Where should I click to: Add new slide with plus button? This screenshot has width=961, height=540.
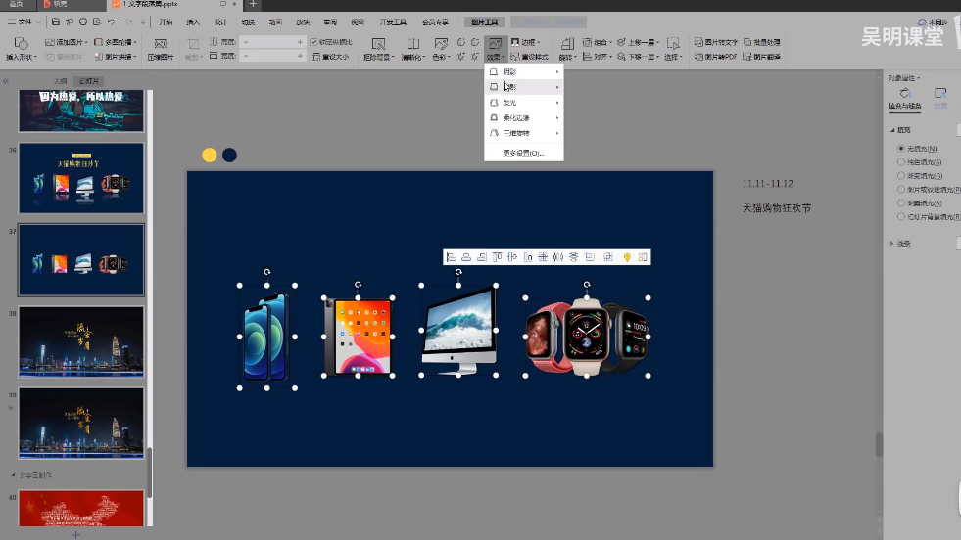point(76,535)
